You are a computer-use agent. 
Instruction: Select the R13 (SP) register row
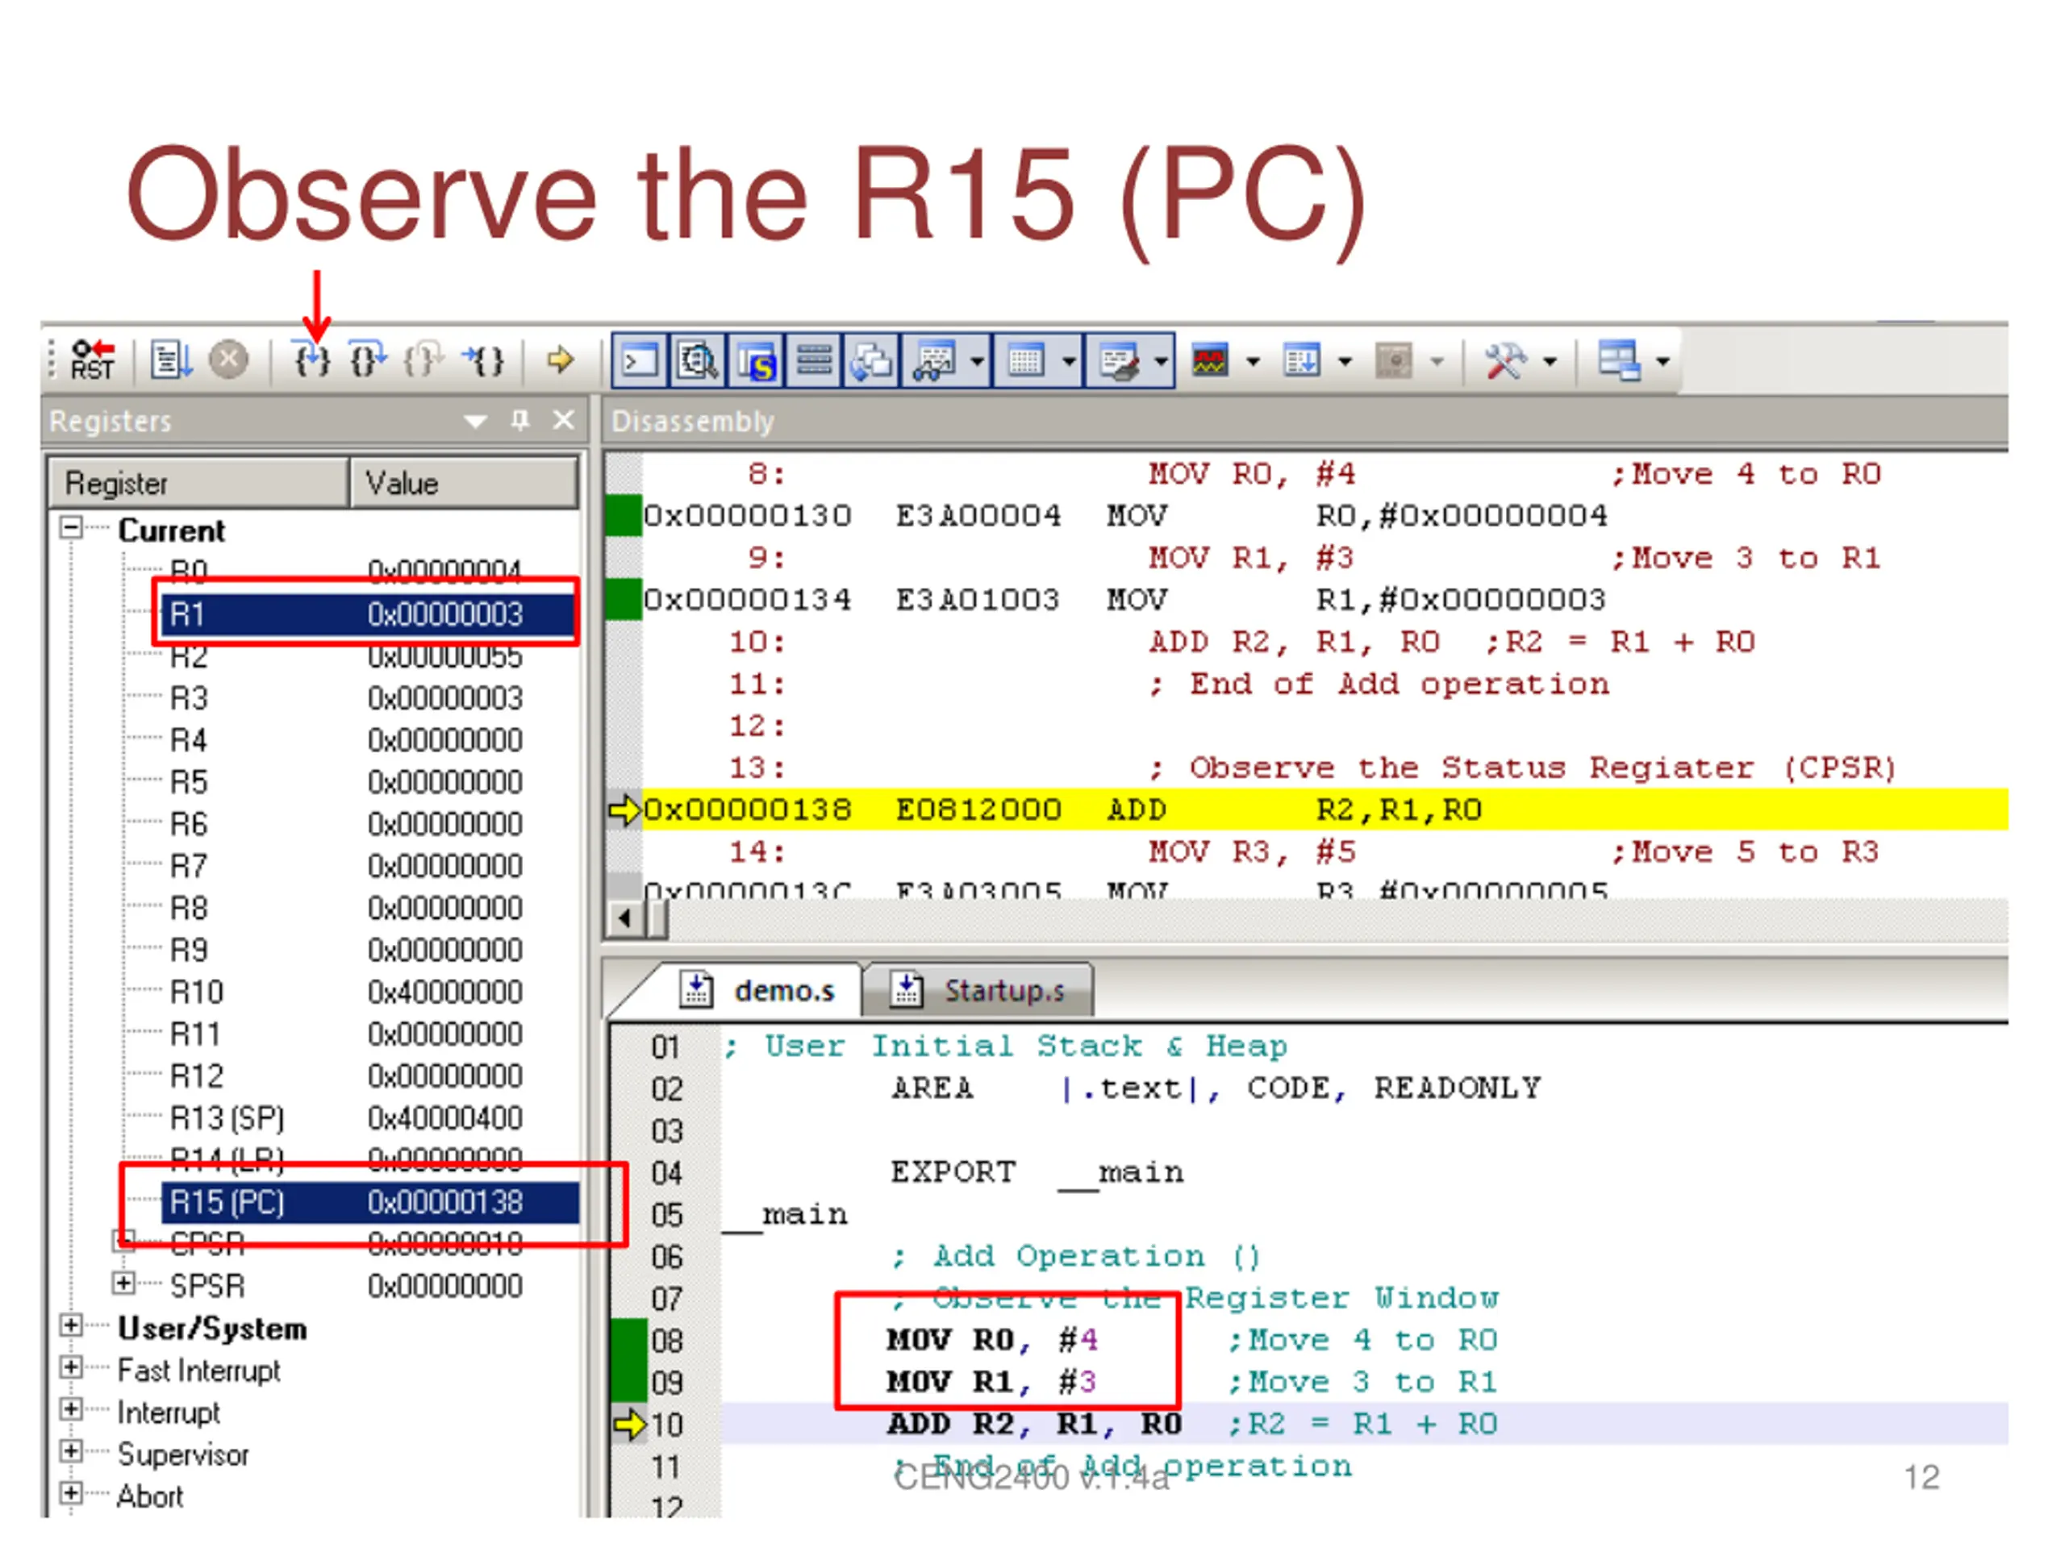(348, 1117)
